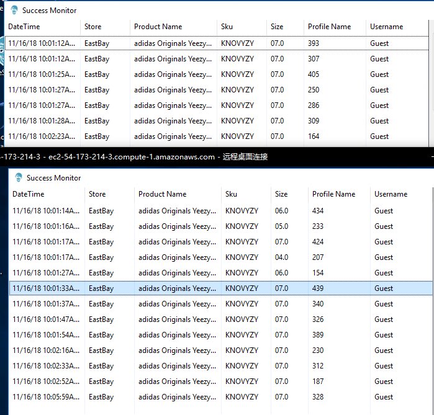434x415 pixels.
Task: Click the remote desktop connection title bar
Action: coord(217,157)
